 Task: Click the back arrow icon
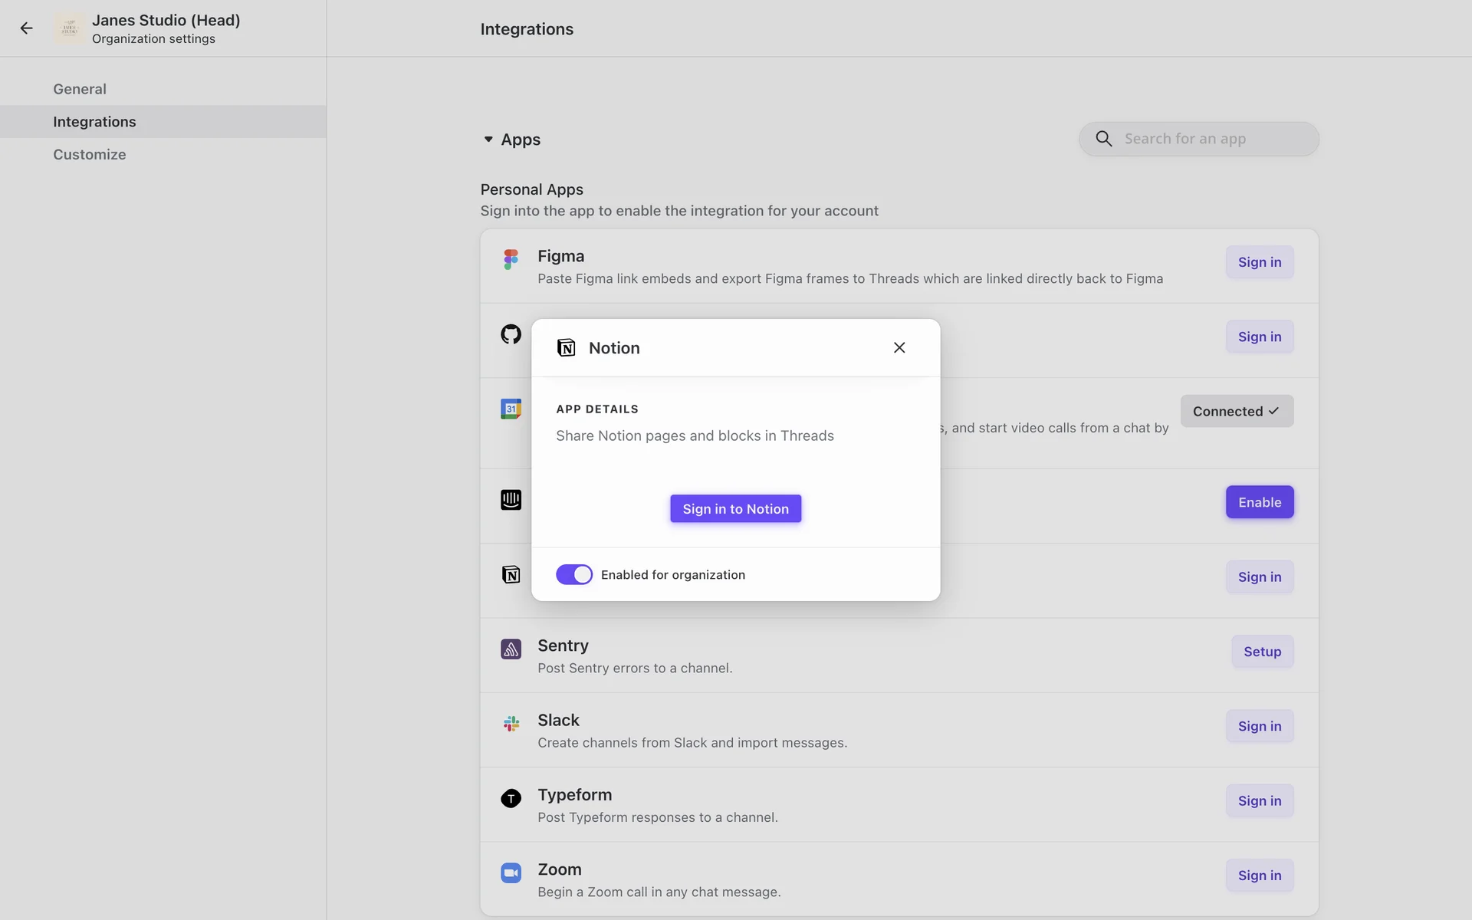[27, 28]
